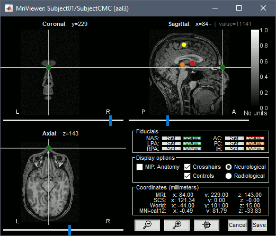This screenshot has height=236, width=276.
Task: Click the World x: -44.00 value
Action: click(x=183, y=205)
